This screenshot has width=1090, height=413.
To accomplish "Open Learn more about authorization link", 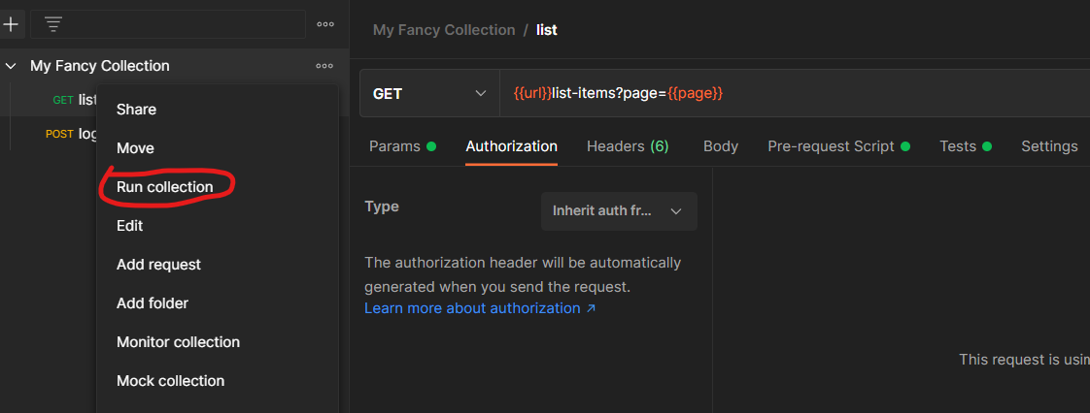I will click(x=480, y=308).
